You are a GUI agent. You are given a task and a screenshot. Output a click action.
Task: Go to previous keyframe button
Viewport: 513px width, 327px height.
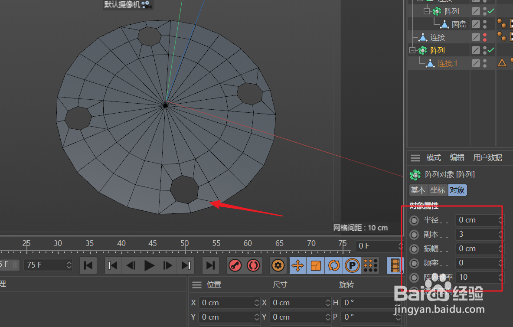pos(113,265)
